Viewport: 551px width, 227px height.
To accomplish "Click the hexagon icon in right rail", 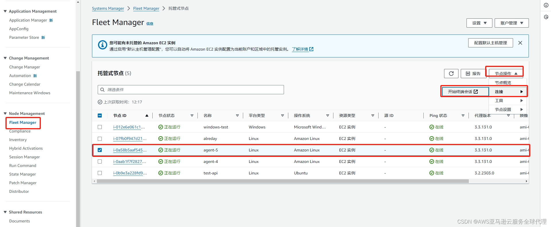I will click(x=546, y=17).
